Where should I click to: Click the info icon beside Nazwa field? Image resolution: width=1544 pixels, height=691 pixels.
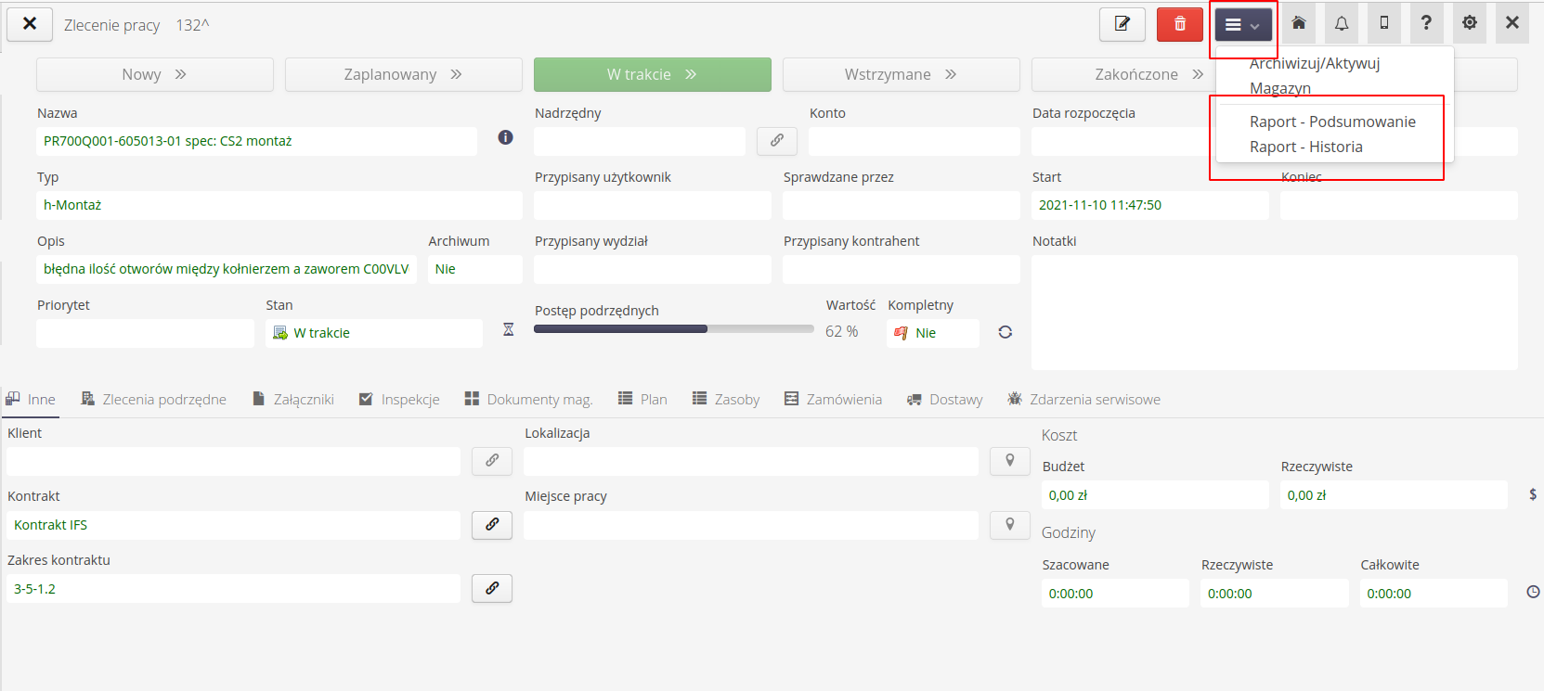point(505,137)
